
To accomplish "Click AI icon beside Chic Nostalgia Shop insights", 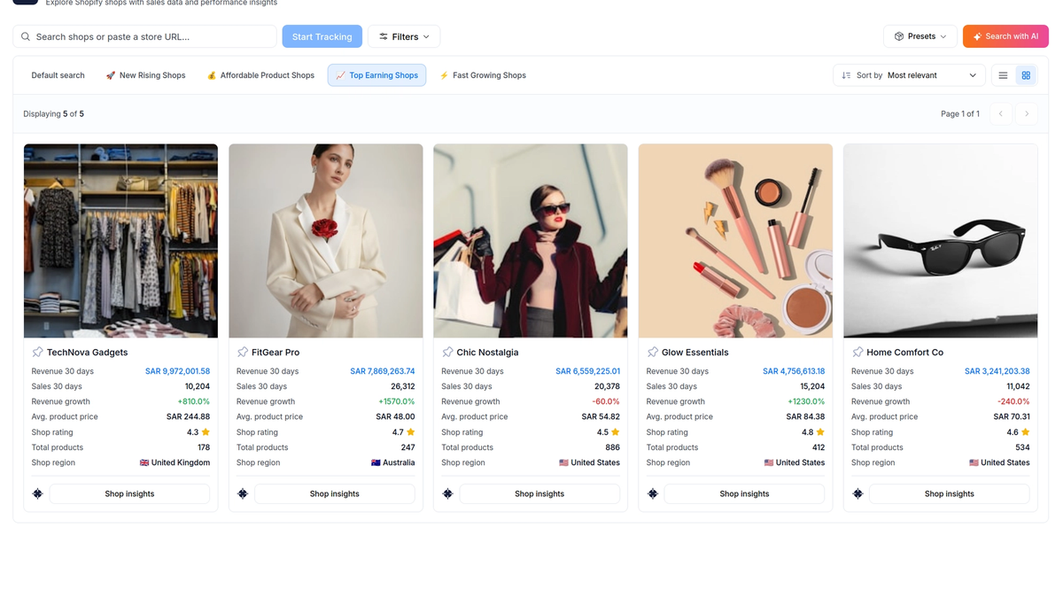I will pos(447,493).
